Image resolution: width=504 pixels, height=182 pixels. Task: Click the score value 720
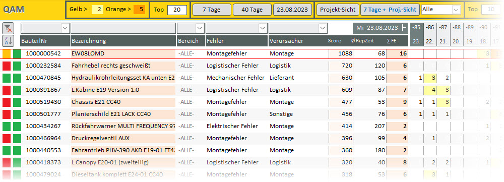[x=347, y=66]
